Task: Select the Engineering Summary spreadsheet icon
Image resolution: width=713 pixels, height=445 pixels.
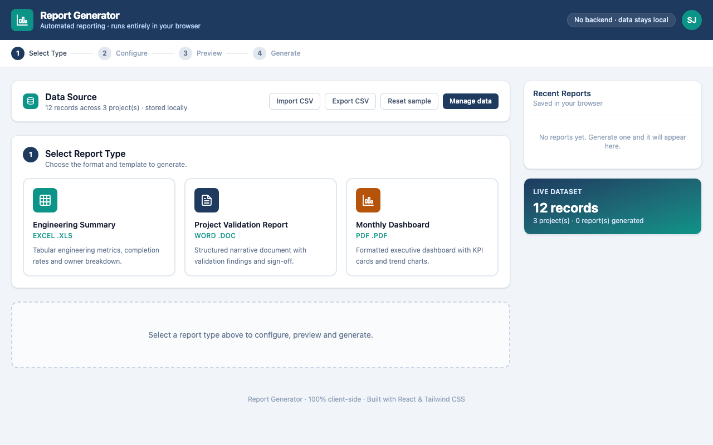Action: pyautogui.click(x=45, y=200)
